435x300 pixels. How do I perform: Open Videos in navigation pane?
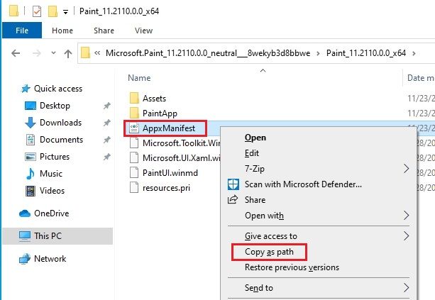point(52,191)
